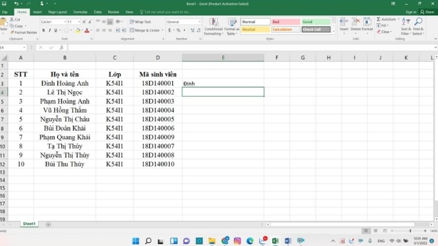Open the Borders dropdown arrow
The height and width of the screenshot is (246, 438).
tap(71, 30)
